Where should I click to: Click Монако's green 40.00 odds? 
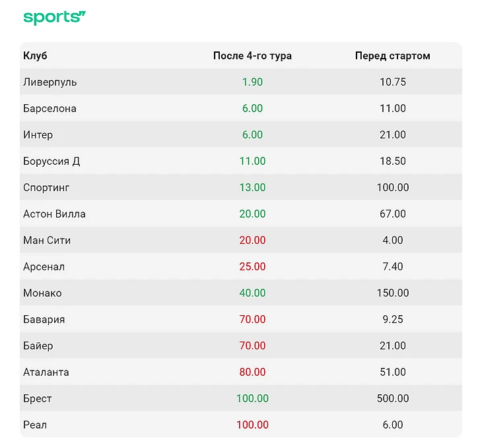252,293
